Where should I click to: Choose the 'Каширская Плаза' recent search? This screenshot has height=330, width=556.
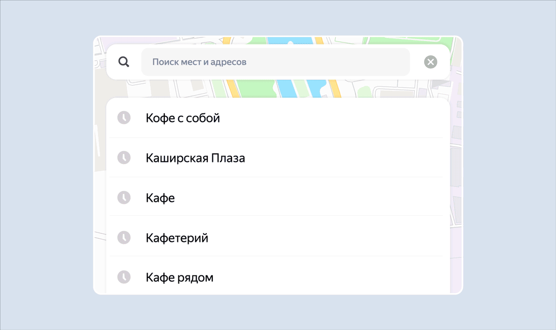click(195, 158)
